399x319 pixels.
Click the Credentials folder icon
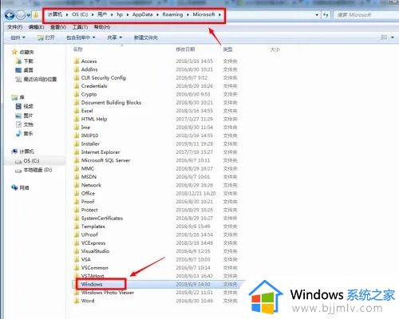77,86
